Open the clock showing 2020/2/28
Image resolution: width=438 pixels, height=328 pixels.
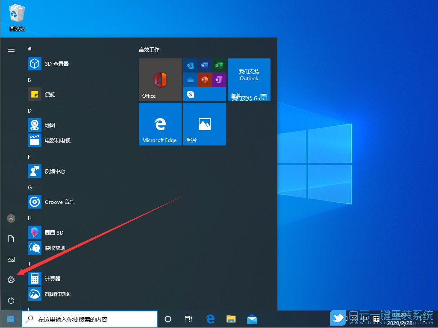point(399,319)
